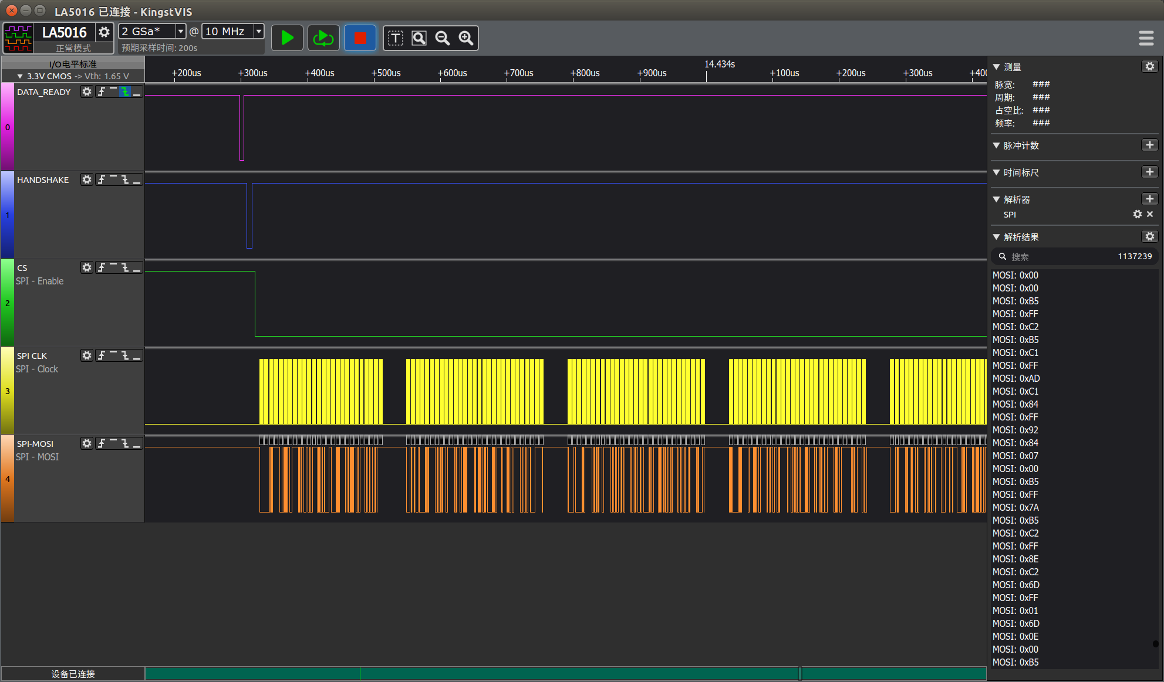The height and width of the screenshot is (682, 1164).
Task: Collapse the 脉冲计数 pulse counter section
Action: 996,145
